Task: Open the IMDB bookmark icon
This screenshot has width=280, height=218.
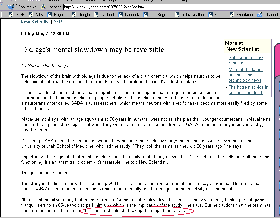Action: pos(11,14)
